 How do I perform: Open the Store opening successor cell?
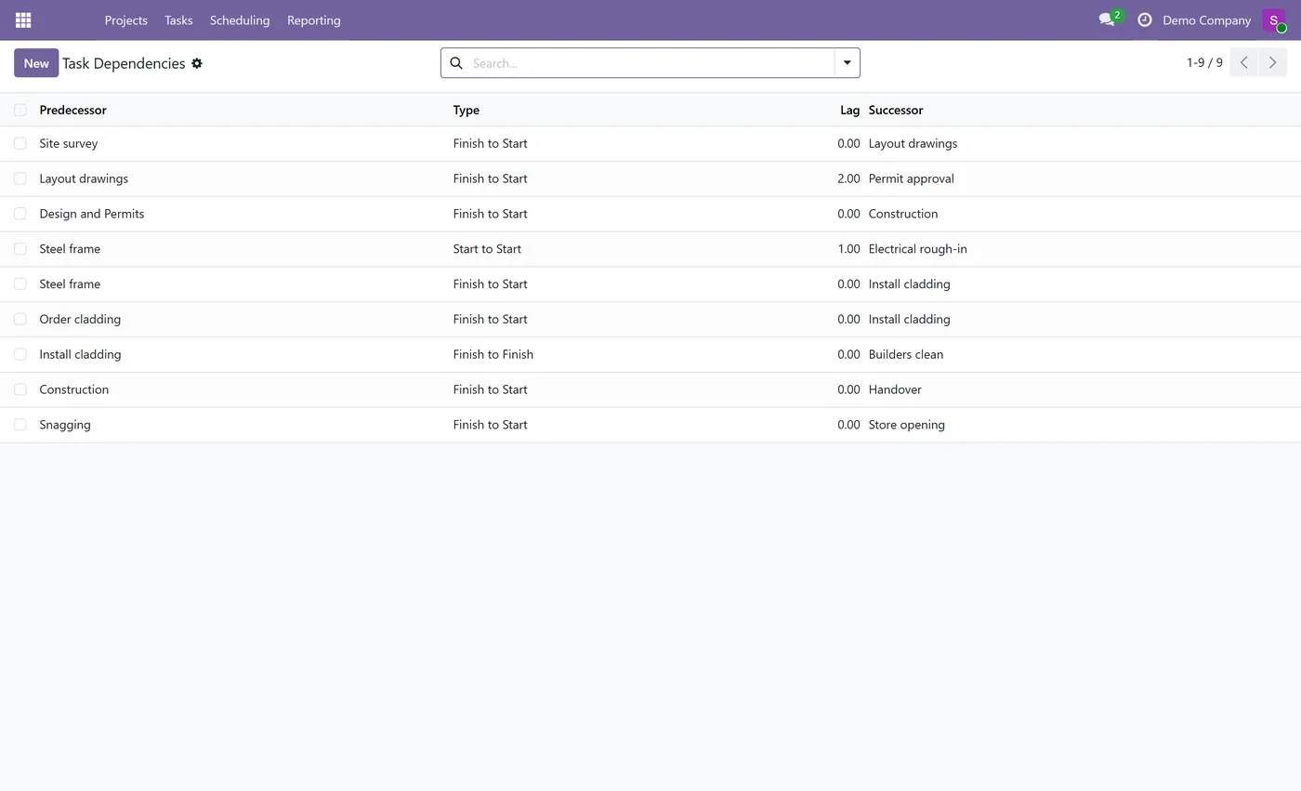pos(906,425)
